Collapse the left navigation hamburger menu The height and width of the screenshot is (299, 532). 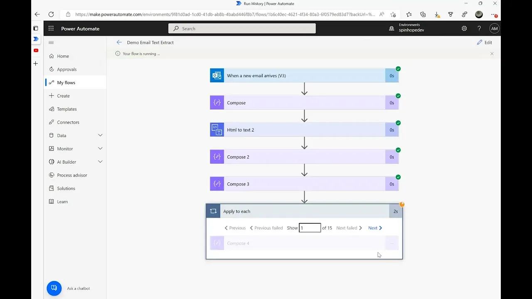[x=51, y=42]
